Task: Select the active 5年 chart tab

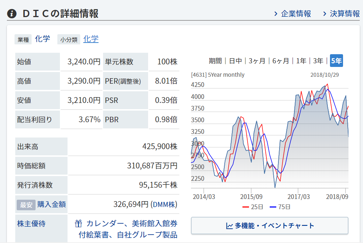Action: click(x=336, y=61)
